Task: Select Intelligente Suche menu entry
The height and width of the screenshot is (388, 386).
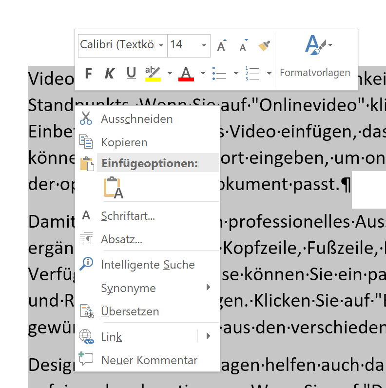Action: 148,265
